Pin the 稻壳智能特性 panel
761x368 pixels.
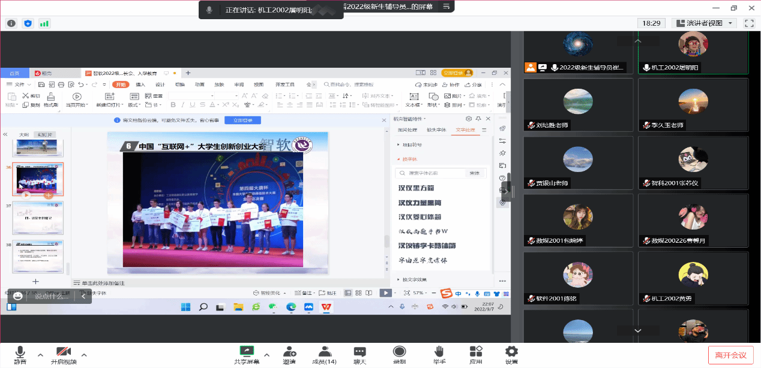click(x=479, y=119)
